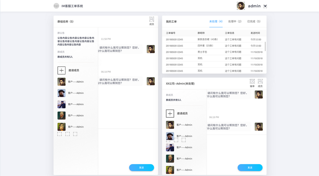This screenshot has width=319, height=176.
Task: Click 邀请成员 label in XX公司 panel
Action: (x=182, y=114)
